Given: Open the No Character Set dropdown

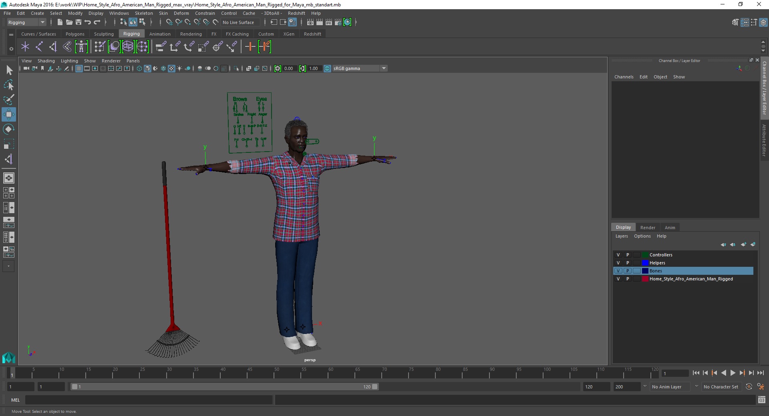Looking at the screenshot, I should 722,387.
